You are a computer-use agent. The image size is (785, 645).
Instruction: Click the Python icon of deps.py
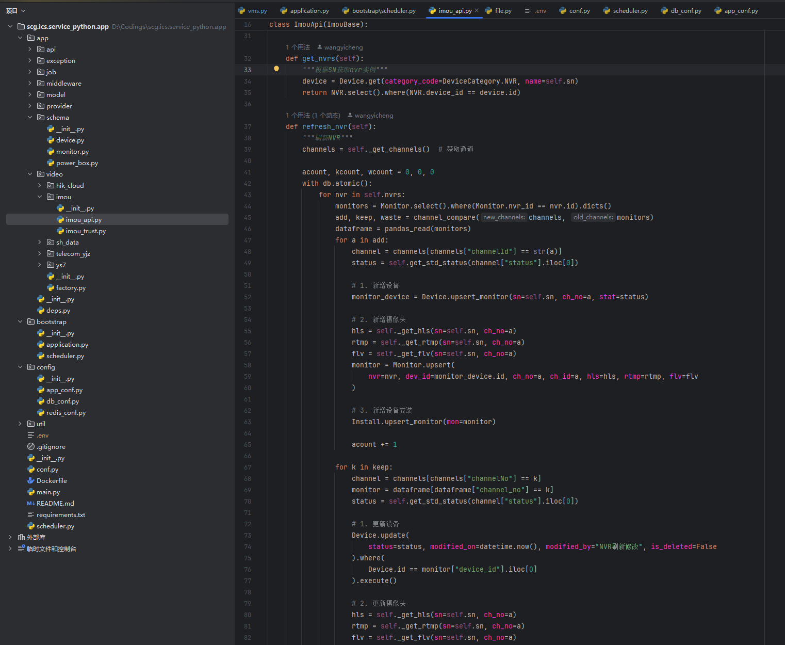41,310
